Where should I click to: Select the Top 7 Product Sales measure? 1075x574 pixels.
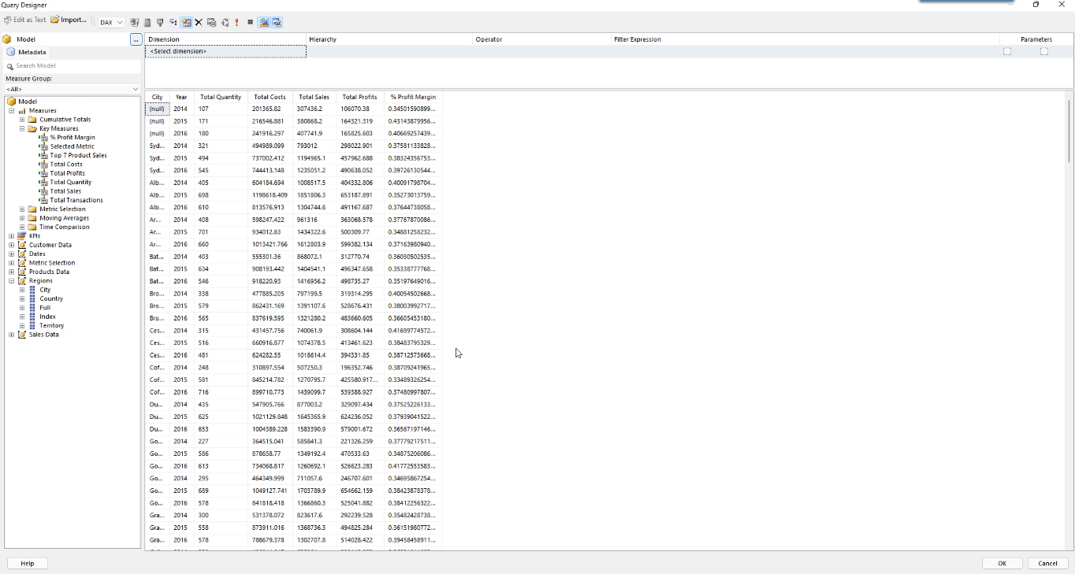tap(78, 155)
